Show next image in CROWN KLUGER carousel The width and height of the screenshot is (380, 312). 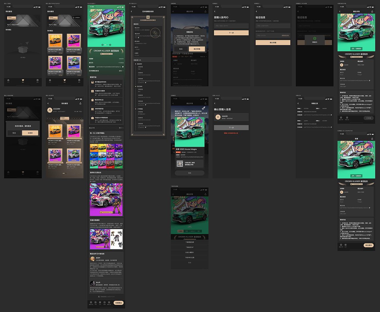pyautogui.click(x=111, y=45)
